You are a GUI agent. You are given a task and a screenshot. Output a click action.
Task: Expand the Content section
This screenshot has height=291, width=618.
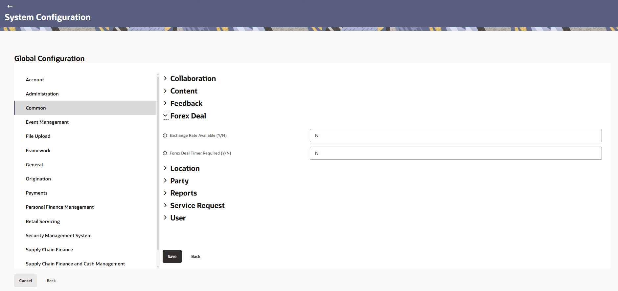(166, 91)
